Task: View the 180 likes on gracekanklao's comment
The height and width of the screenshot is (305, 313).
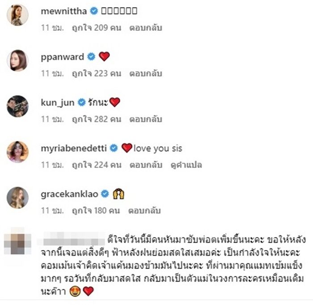Action: pyautogui.click(x=96, y=211)
